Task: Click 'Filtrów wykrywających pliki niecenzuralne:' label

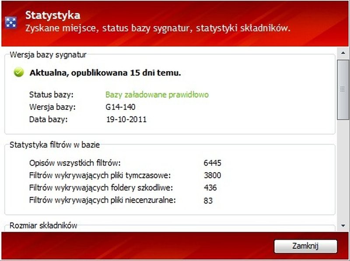Action: point(102,200)
